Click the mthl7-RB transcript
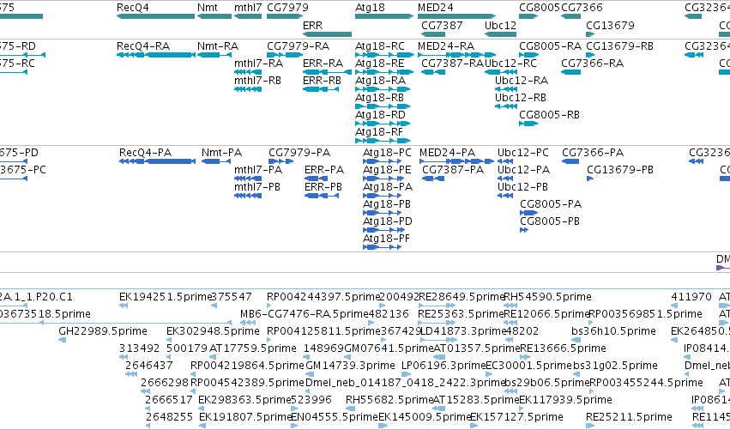This screenshot has width=730, height=430. [248, 89]
